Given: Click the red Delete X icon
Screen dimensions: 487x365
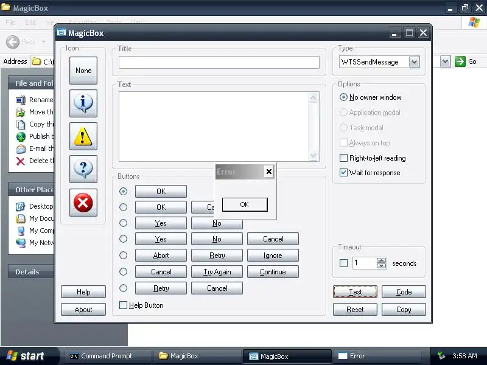Looking at the screenshot, I should tap(21, 161).
